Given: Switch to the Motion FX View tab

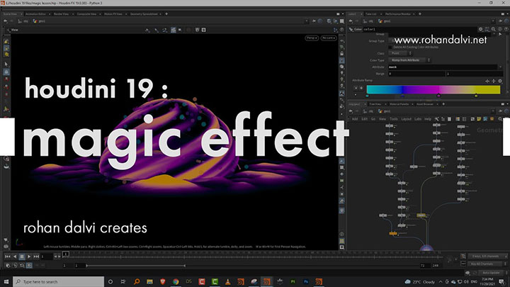Looking at the screenshot, I should click(113, 14).
